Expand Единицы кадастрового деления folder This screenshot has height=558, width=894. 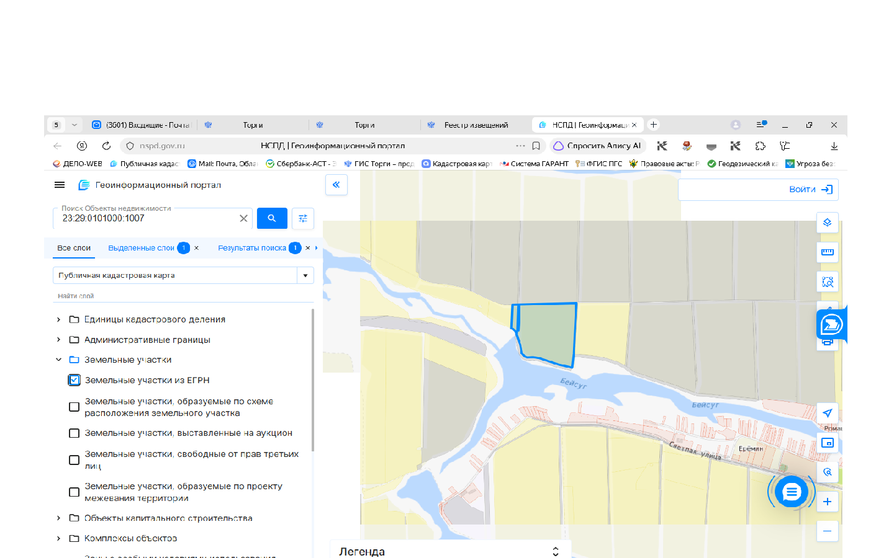(59, 319)
